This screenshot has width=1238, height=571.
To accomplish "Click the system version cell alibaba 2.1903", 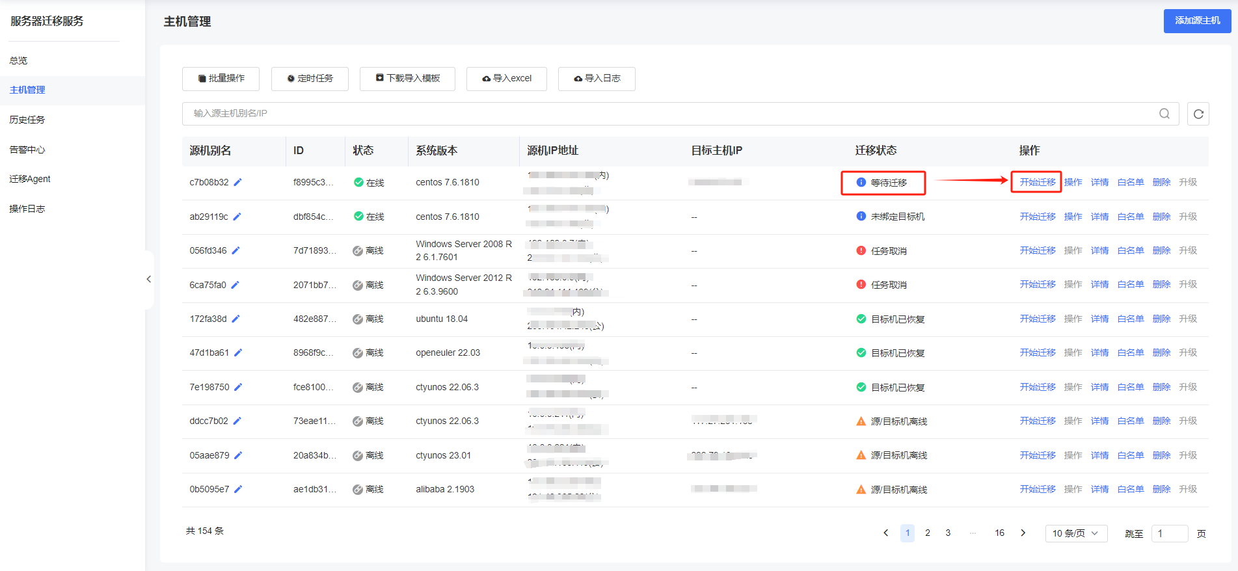I will [x=445, y=489].
